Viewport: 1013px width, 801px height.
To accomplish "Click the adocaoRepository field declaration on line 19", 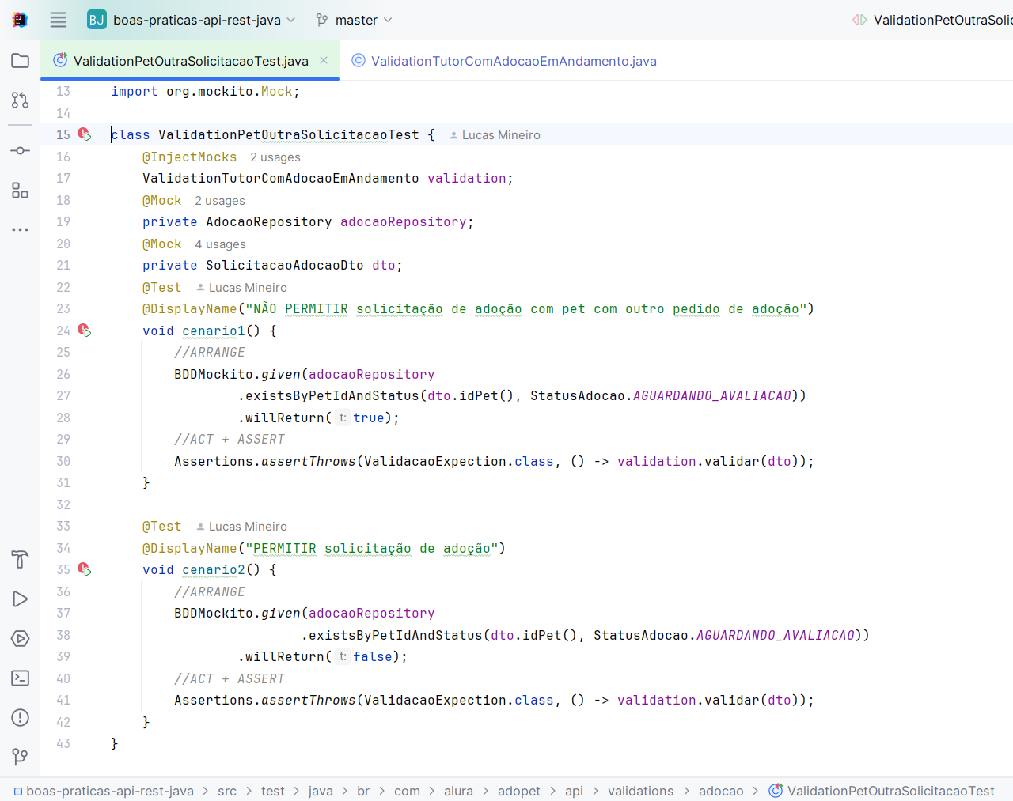I will tap(404, 222).
